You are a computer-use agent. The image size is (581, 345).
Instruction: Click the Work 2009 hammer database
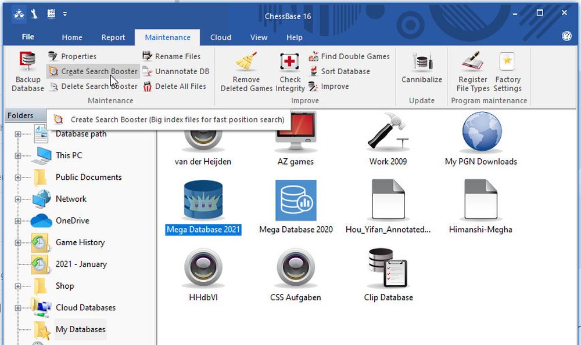[x=388, y=133]
